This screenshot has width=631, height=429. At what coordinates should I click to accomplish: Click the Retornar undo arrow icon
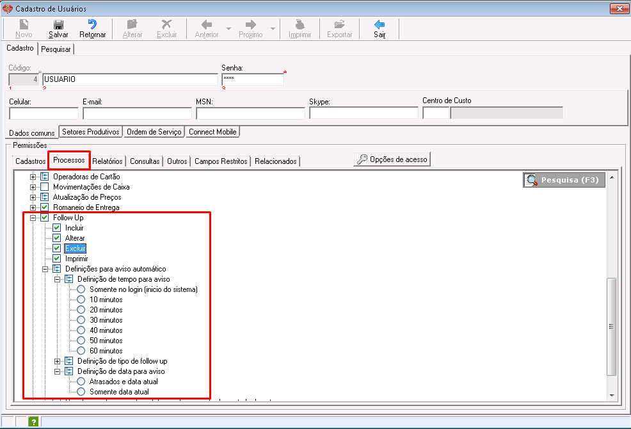[92, 24]
